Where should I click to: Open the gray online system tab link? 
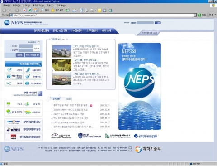149,33
